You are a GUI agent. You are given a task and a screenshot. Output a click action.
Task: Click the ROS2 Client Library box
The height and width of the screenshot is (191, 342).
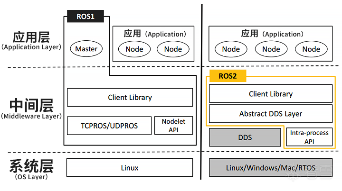(x=271, y=94)
